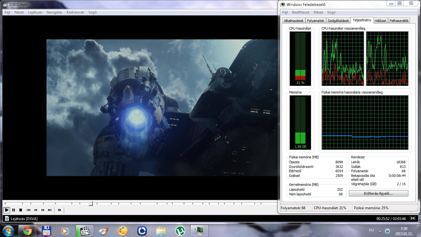Click the Media Player Classic taskbar icon
This screenshot has width=421, height=237.
(84, 231)
